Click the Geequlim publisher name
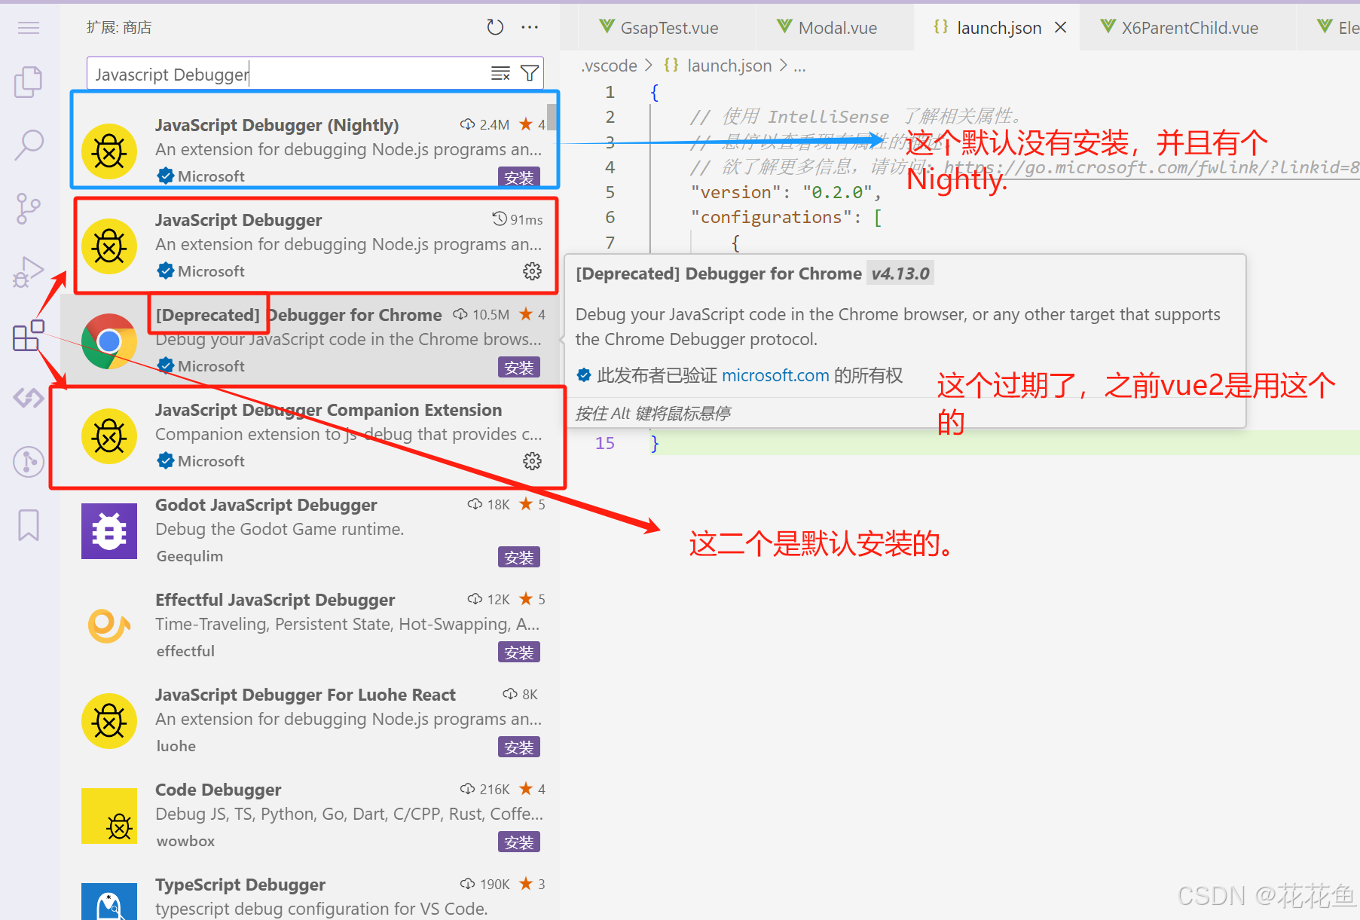The image size is (1360, 920). pyautogui.click(x=190, y=556)
